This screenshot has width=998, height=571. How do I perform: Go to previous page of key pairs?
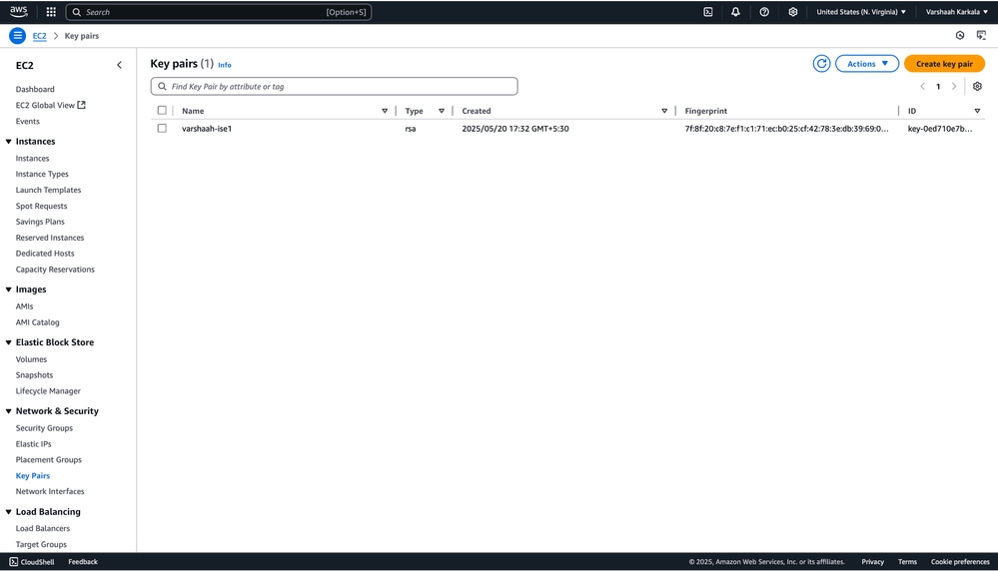click(922, 87)
